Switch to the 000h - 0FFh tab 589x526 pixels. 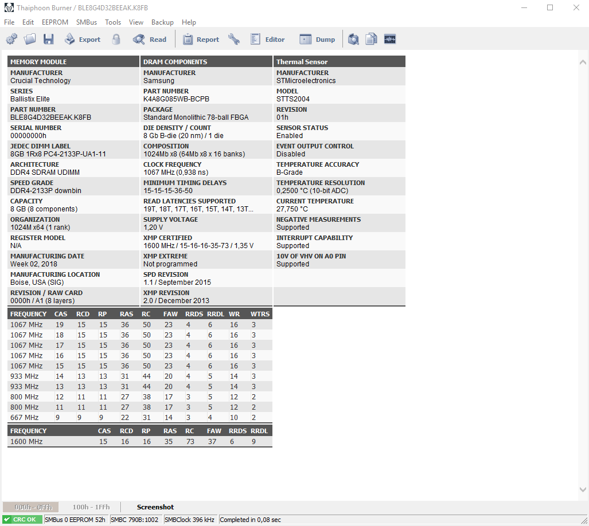(31, 507)
